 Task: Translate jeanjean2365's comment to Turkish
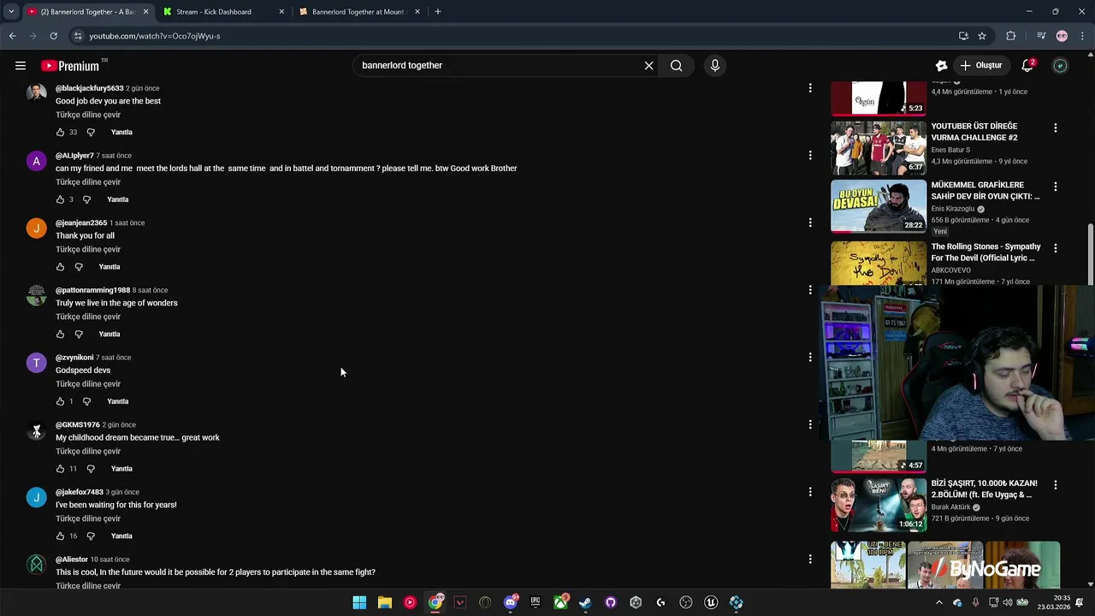click(x=88, y=250)
